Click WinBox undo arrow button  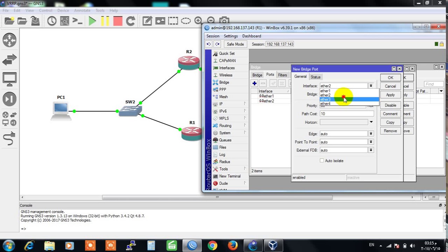209,44
